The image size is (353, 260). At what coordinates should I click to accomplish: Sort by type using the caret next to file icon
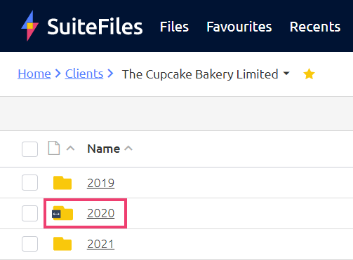pyautogui.click(x=70, y=148)
